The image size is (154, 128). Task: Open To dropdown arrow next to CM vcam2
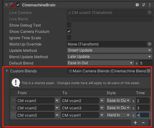coord(102,101)
